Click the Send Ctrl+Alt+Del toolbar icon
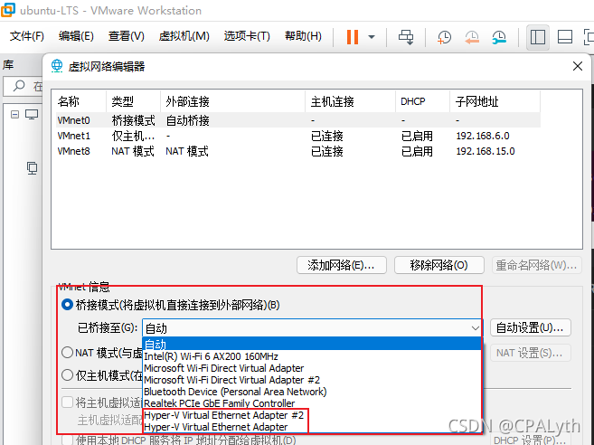Viewport: 594px width, 445px height. (407, 37)
